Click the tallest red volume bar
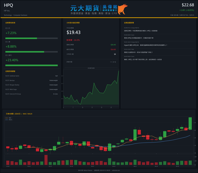This screenshot has width=198, height=173. pyautogui.click(x=46, y=160)
